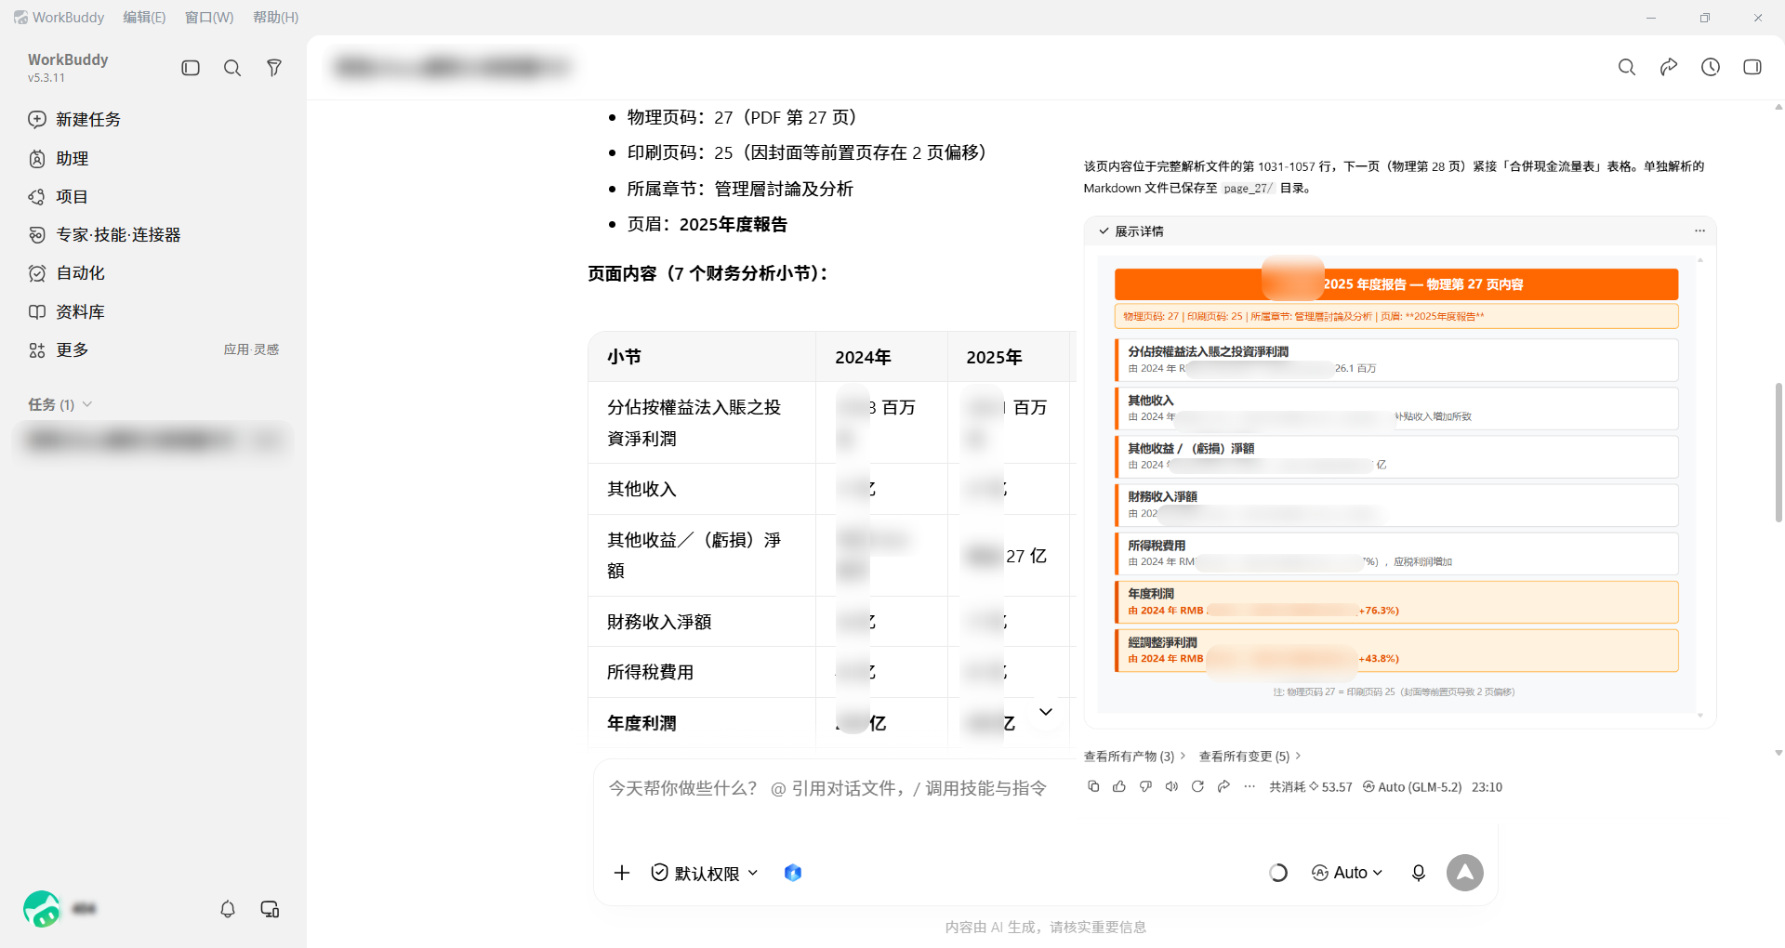The width and height of the screenshot is (1785, 948).
Task: Open the 窗口(W) menu
Action: (x=209, y=18)
